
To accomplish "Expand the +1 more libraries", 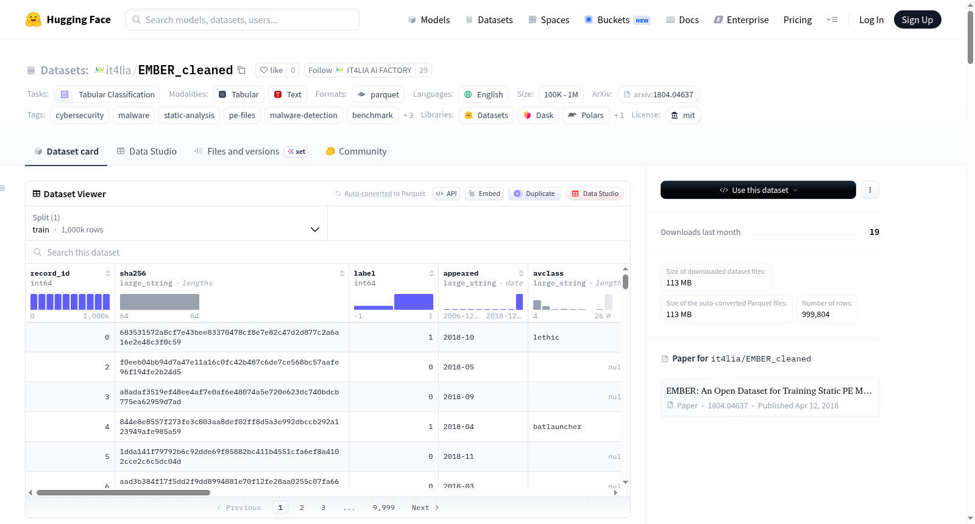I will (619, 115).
